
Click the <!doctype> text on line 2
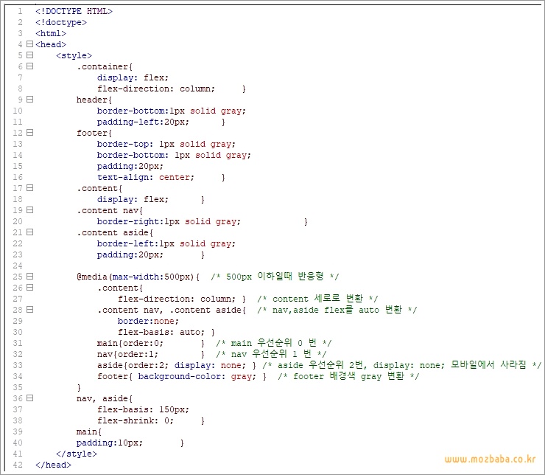click(61, 22)
